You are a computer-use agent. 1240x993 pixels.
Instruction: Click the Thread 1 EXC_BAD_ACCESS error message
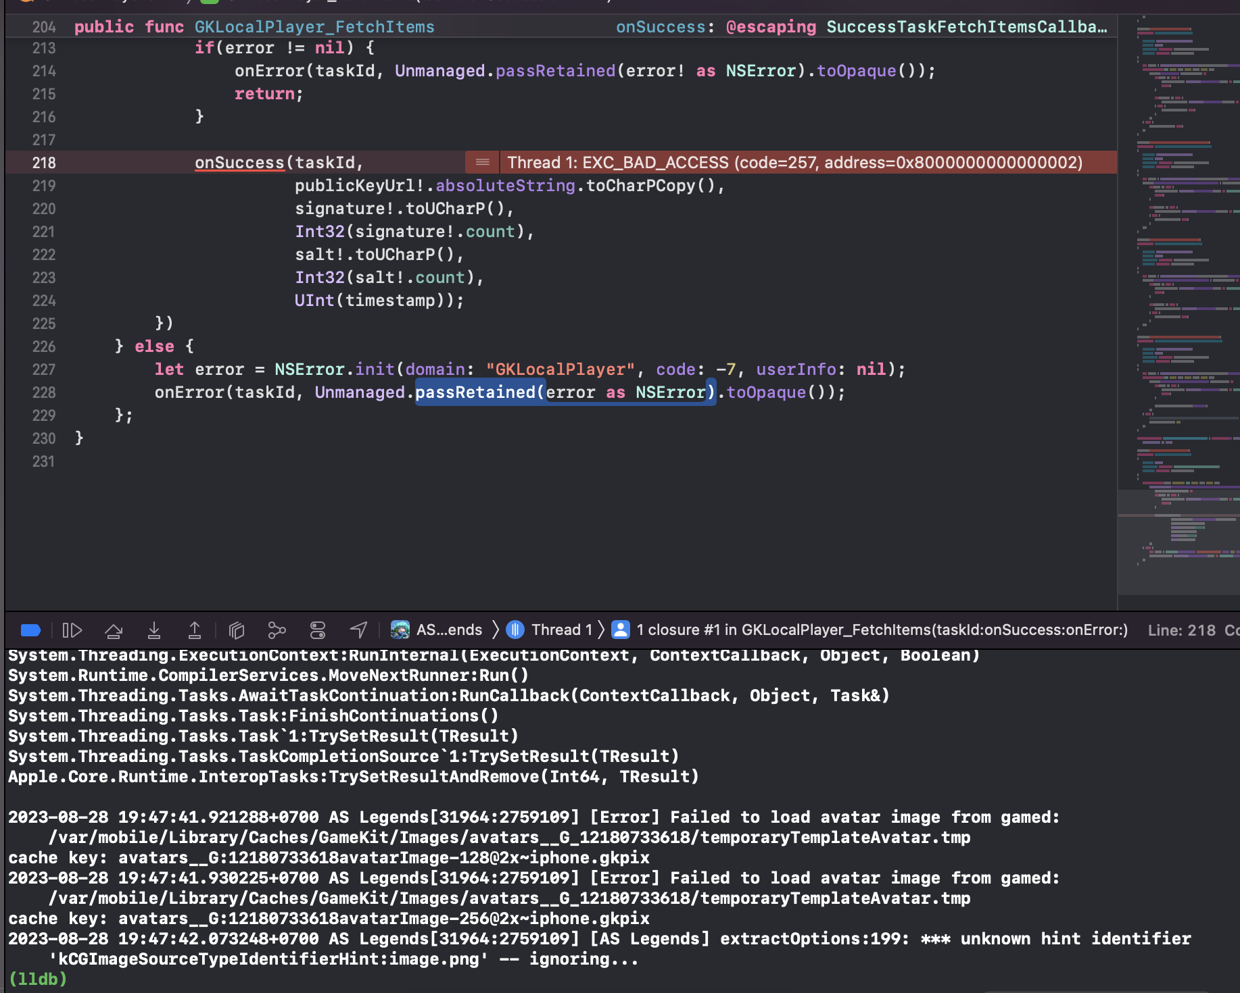pyautogui.click(x=795, y=162)
